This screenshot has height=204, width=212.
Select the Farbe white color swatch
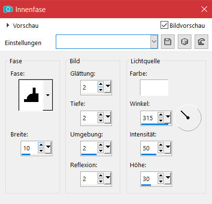(154, 88)
